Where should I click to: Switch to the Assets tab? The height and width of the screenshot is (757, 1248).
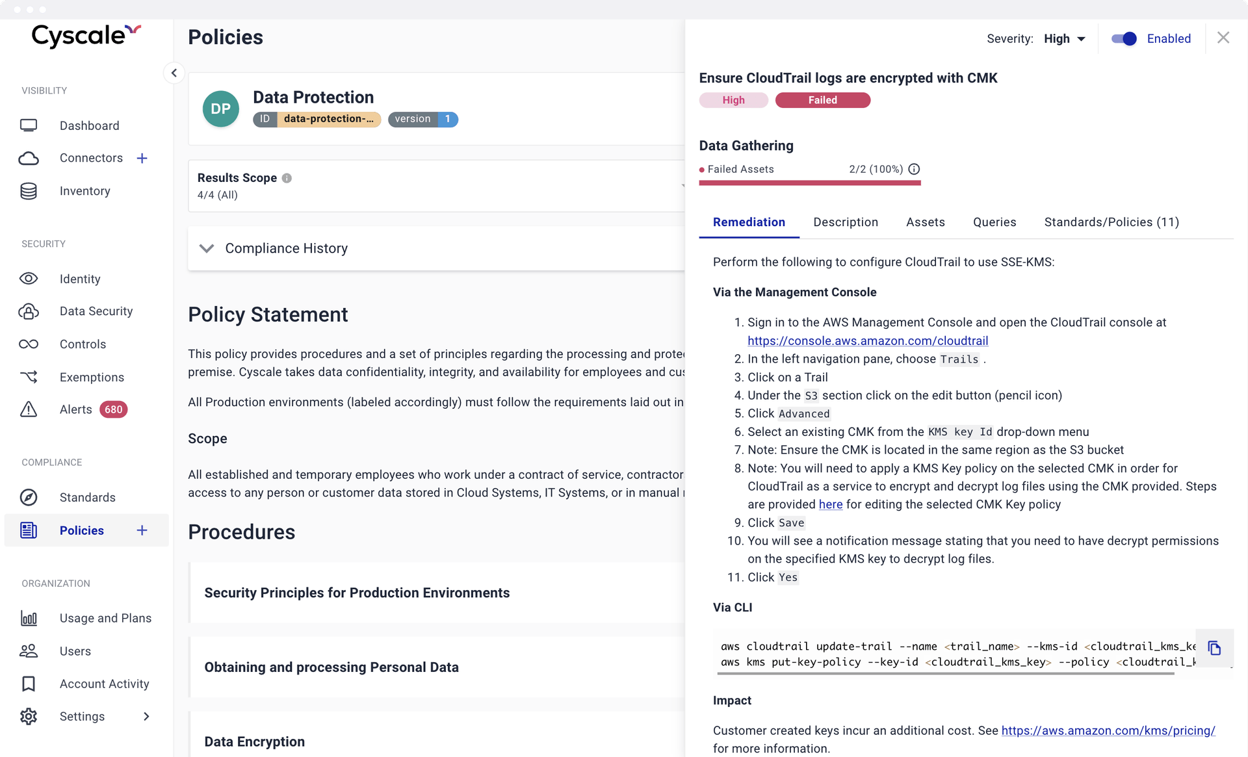pyautogui.click(x=924, y=222)
